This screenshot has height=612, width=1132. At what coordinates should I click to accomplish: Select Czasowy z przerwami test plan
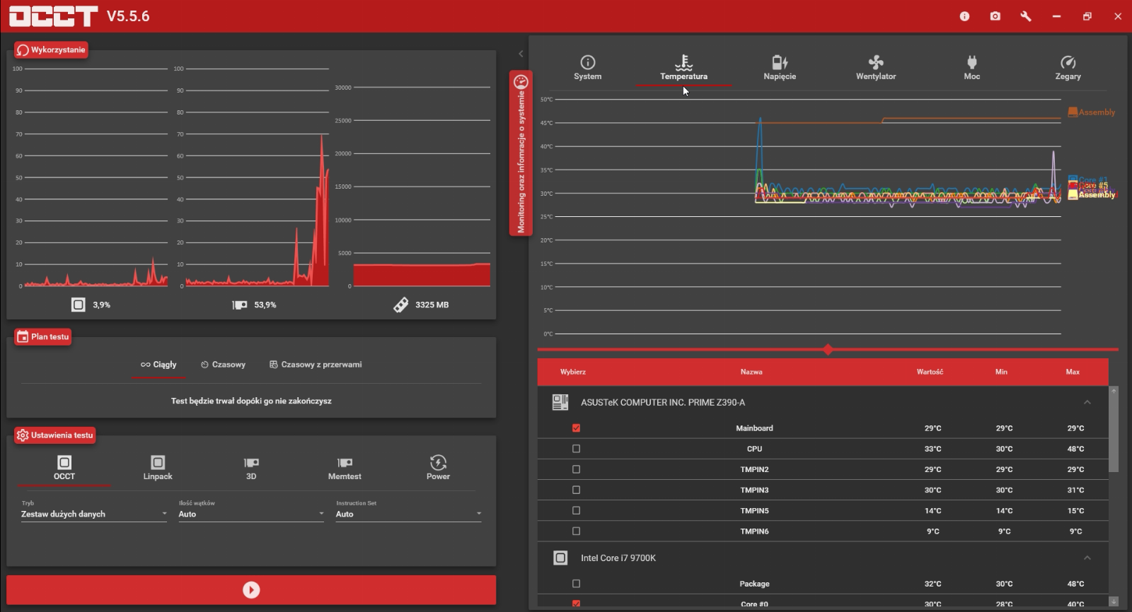pyautogui.click(x=316, y=365)
